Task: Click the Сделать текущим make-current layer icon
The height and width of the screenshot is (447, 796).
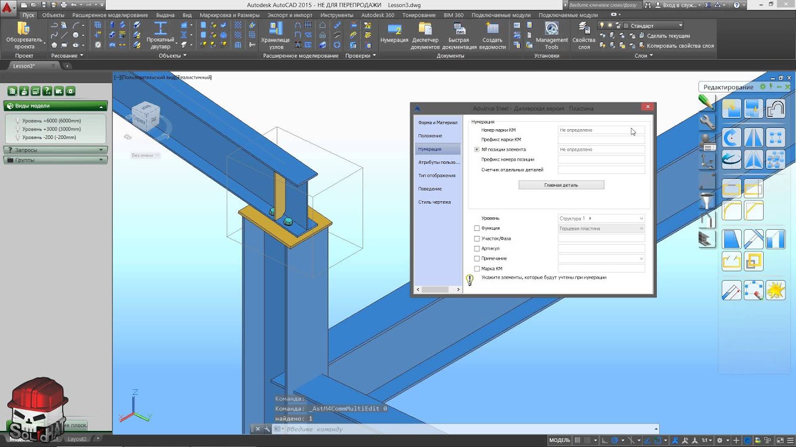Action: 642,36
